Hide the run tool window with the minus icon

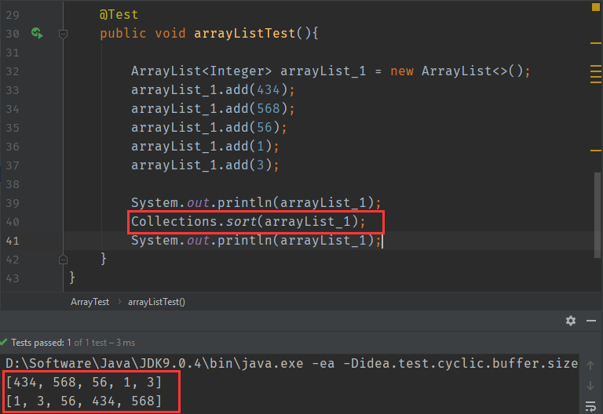[591, 321]
